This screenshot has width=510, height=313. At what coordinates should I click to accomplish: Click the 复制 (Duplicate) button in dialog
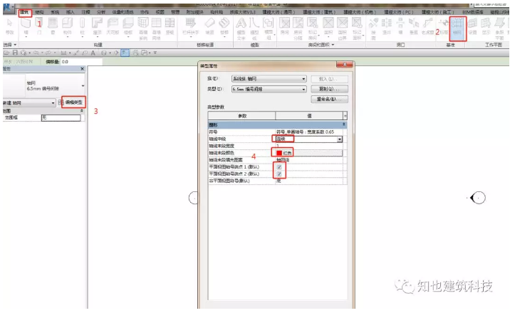click(x=329, y=89)
